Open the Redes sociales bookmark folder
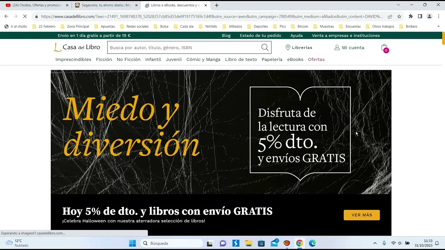Screen dimensions: 445x250 134,26
